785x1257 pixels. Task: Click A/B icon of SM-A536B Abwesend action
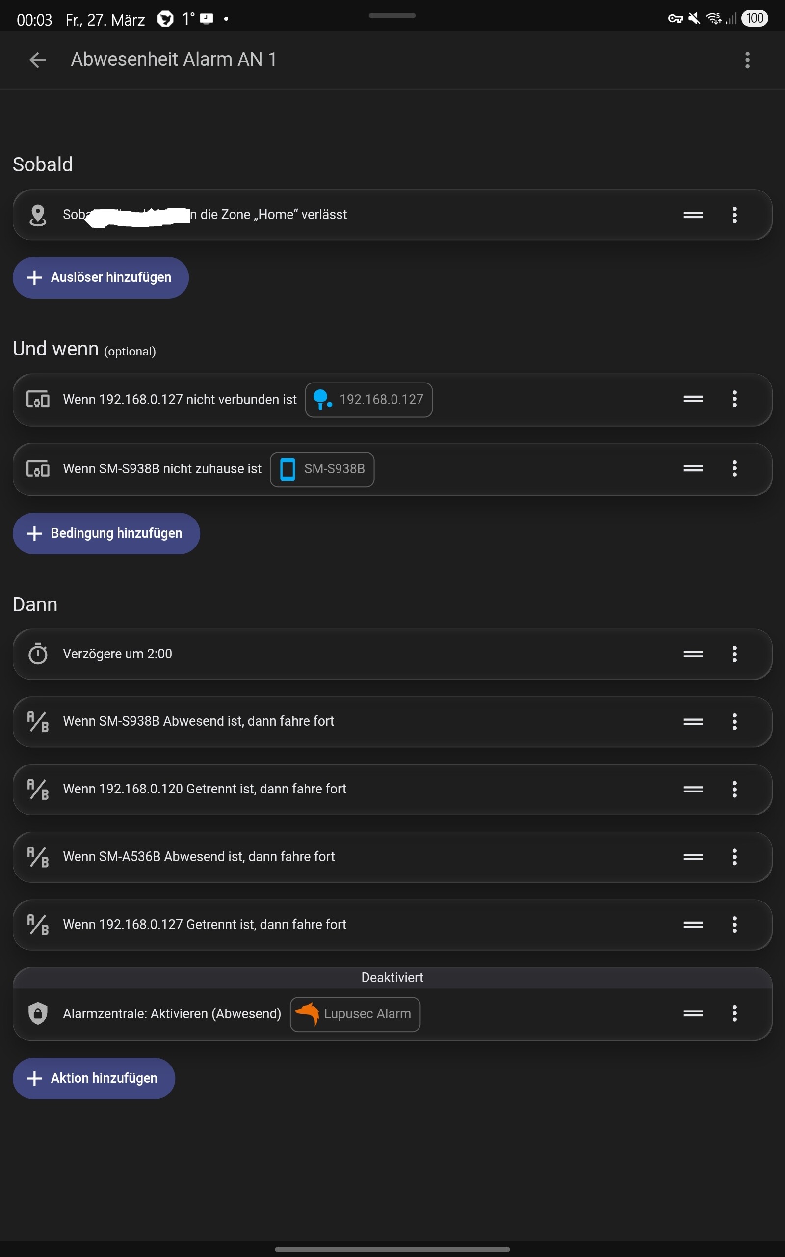tap(38, 857)
